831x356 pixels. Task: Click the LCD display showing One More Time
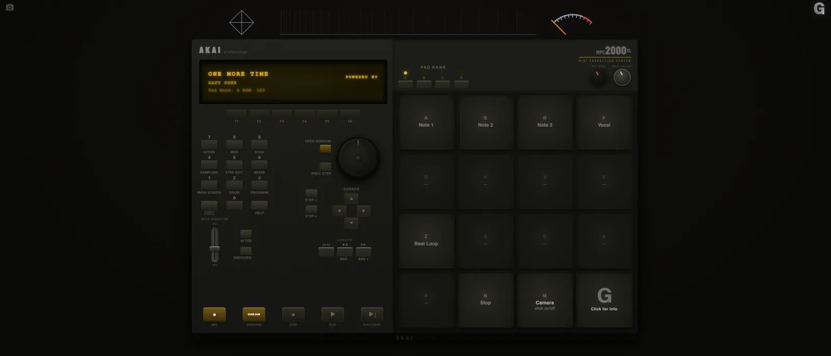[x=293, y=82]
